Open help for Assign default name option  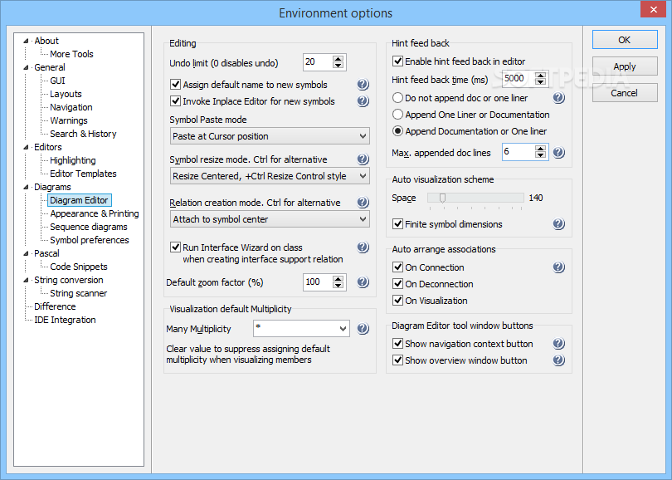click(x=363, y=85)
